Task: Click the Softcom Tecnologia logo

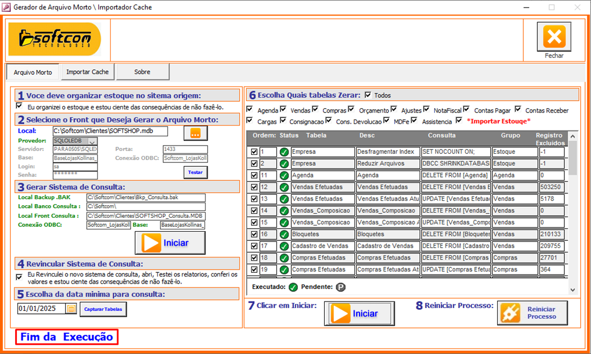Action: tap(54, 39)
